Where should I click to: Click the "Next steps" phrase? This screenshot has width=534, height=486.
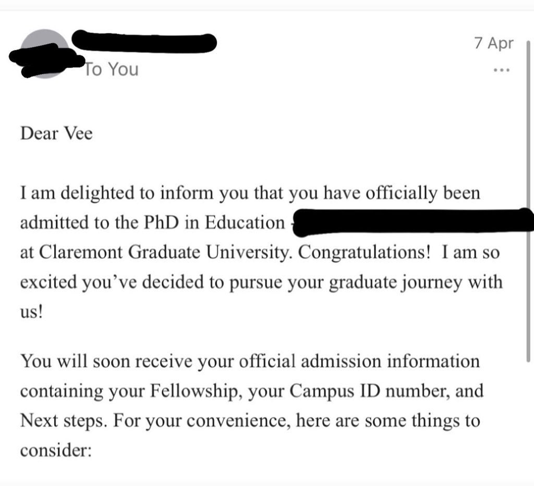click(63, 421)
